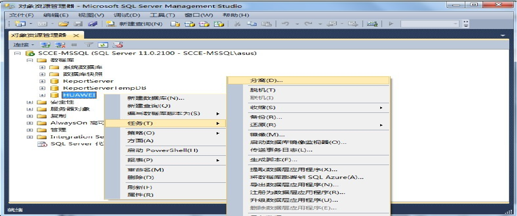
Task: Click Connect Object Explorer icon
Action: [45, 45]
